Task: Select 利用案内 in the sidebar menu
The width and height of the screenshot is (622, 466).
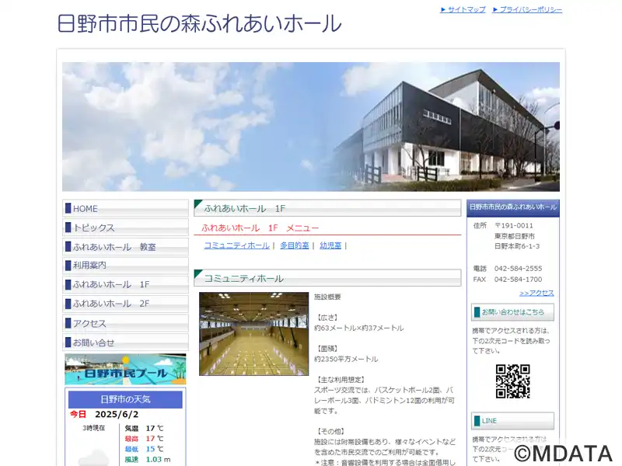Action: (x=125, y=265)
